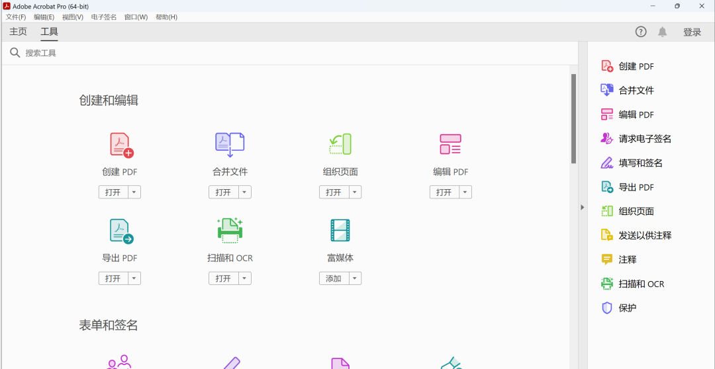The image size is (715, 369).
Task: Expand dropdown arrow next to 创建 PDF 打开
Action: 134,192
